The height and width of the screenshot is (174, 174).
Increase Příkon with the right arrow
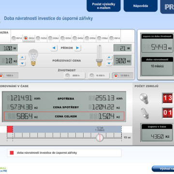tap(77, 48)
